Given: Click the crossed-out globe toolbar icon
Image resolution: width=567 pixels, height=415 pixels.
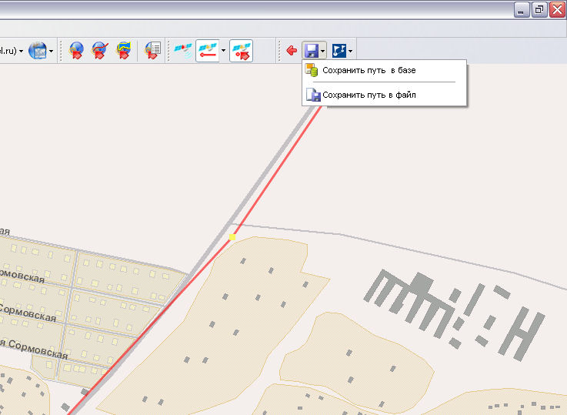Looking at the screenshot, I should [x=99, y=51].
